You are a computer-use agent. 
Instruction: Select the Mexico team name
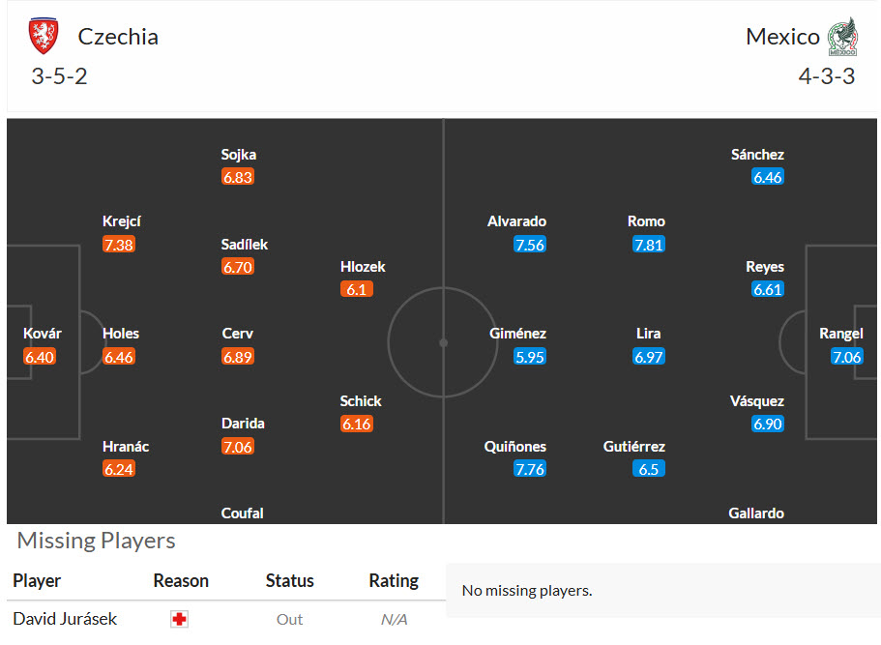coord(782,37)
